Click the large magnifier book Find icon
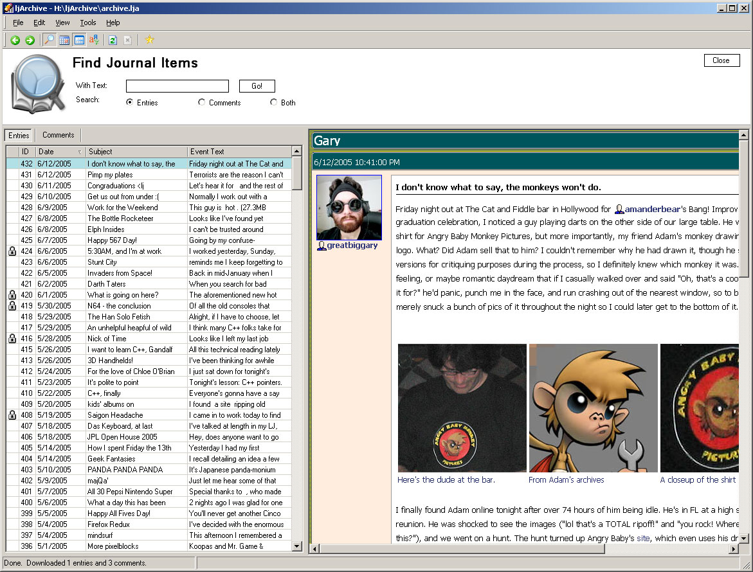The width and height of the screenshot is (753, 572). pos(37,84)
